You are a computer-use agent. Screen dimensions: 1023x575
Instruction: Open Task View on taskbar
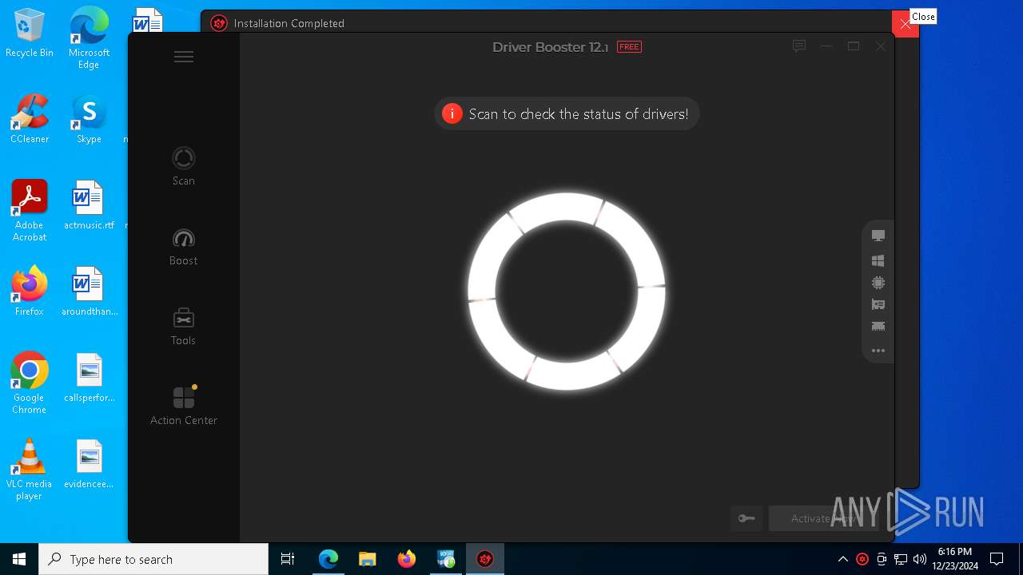pyautogui.click(x=288, y=559)
